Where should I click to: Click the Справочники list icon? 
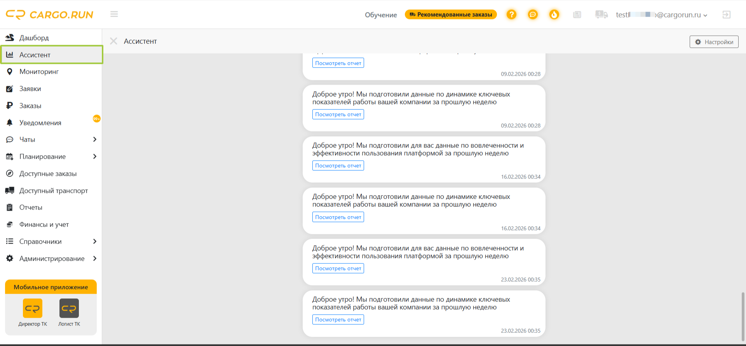pos(10,241)
